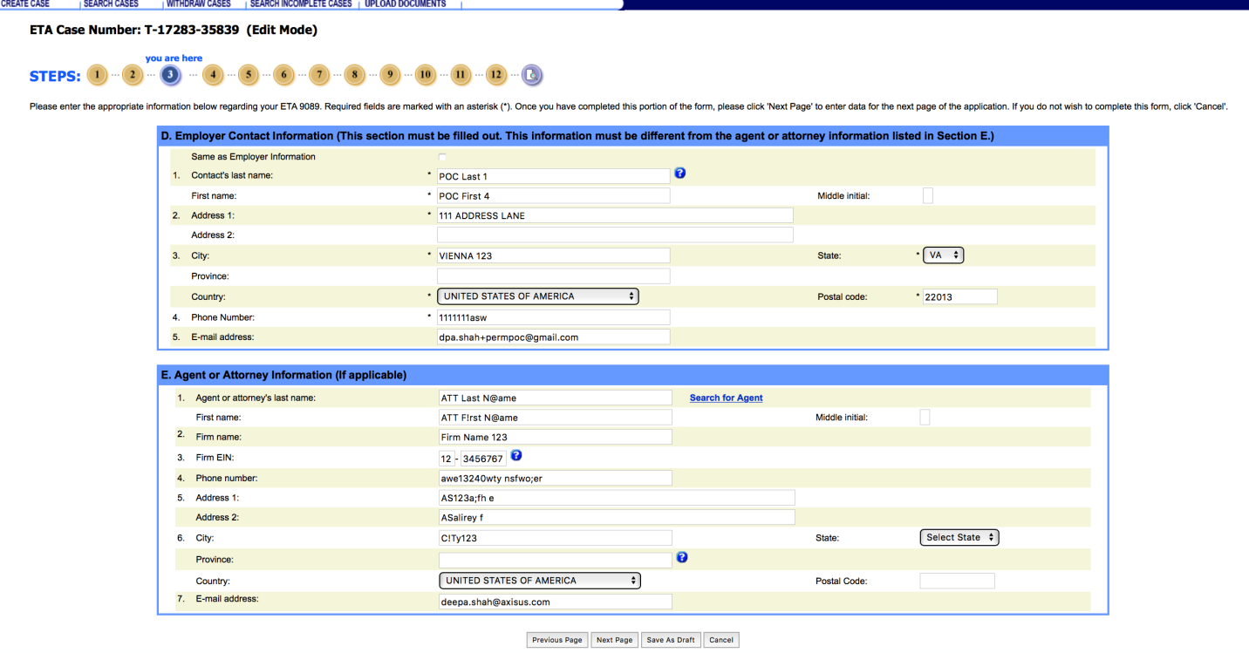The width and height of the screenshot is (1249, 653).
Task: Focus the employer contact Phone Number field
Action: [x=553, y=317]
